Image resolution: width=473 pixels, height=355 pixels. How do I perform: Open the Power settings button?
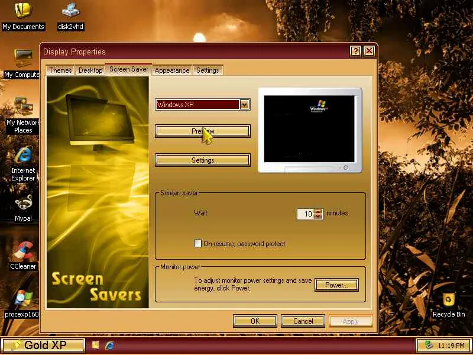[x=336, y=285]
